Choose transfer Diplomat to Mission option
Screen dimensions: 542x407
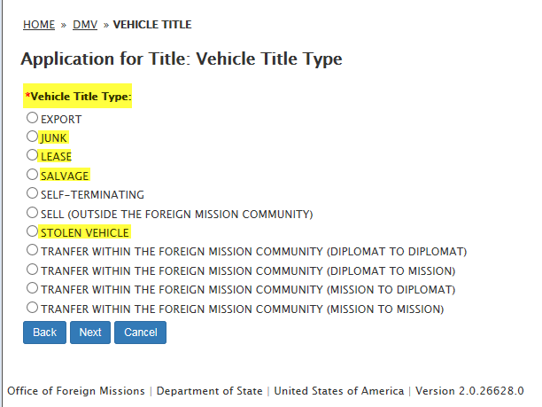coord(32,270)
